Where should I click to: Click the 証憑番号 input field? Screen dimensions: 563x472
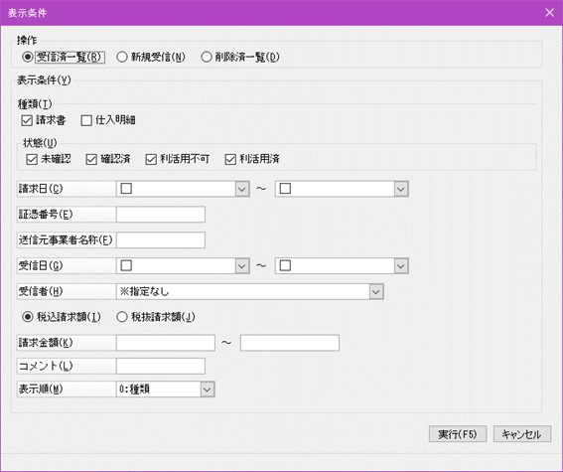click(161, 215)
